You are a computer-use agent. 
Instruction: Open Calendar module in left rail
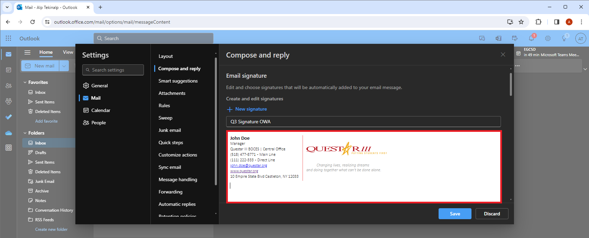[9, 70]
